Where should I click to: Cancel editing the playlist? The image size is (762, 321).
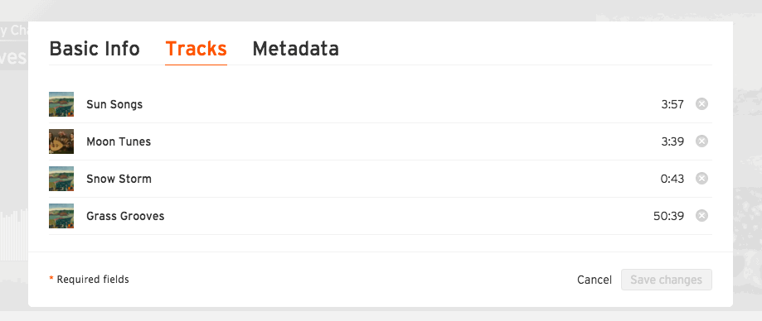(595, 280)
